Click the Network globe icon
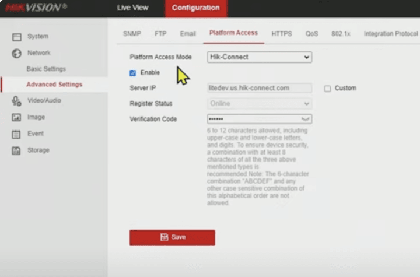 coord(16,53)
